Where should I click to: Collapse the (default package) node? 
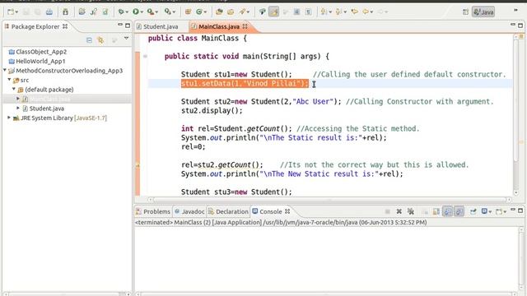coord(14,89)
